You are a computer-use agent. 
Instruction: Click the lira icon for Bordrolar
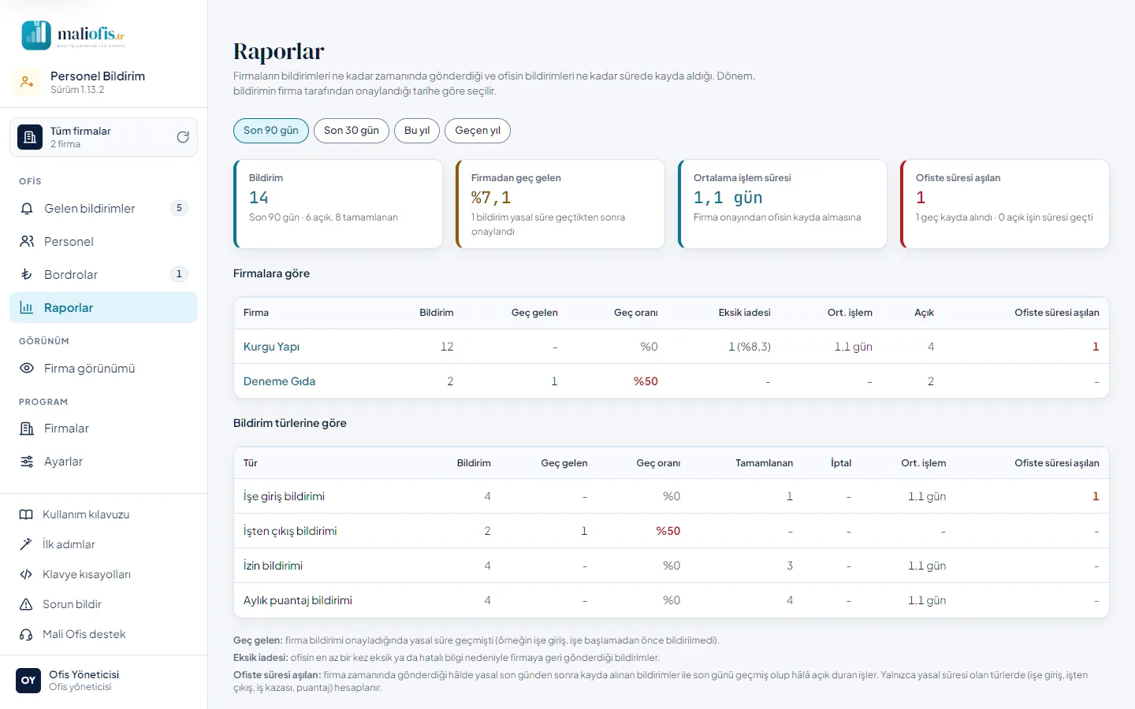click(27, 275)
